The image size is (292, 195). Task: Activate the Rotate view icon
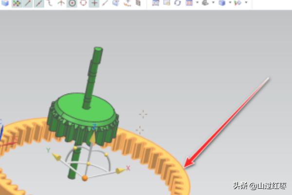pyautogui.click(x=178, y=2)
